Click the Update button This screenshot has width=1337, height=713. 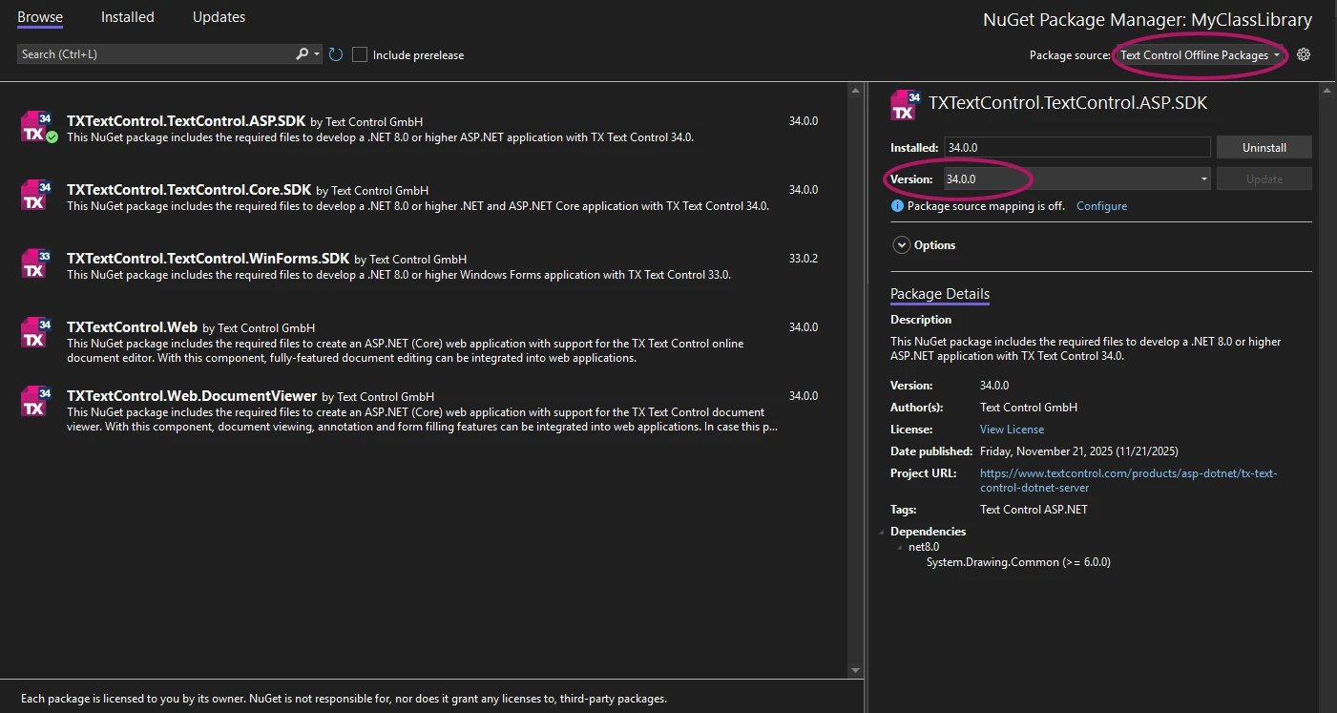pos(1264,178)
